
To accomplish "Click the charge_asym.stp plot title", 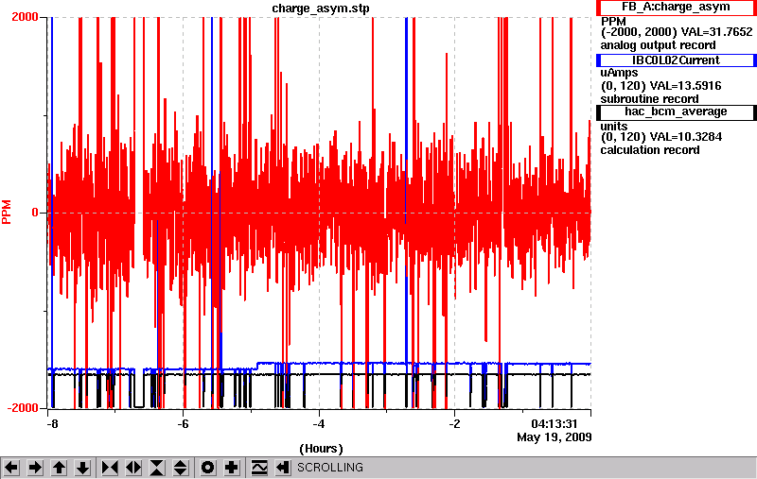I will pos(321,9).
